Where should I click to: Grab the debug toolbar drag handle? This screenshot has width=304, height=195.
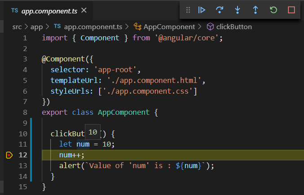point(188,9)
